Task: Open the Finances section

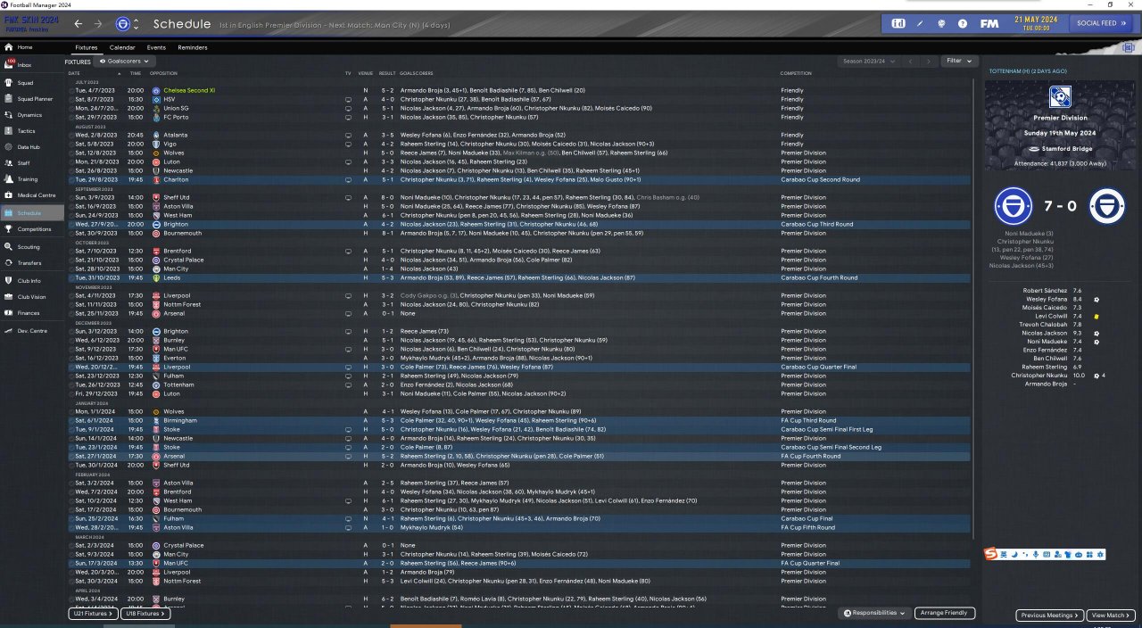Action: click(x=32, y=313)
